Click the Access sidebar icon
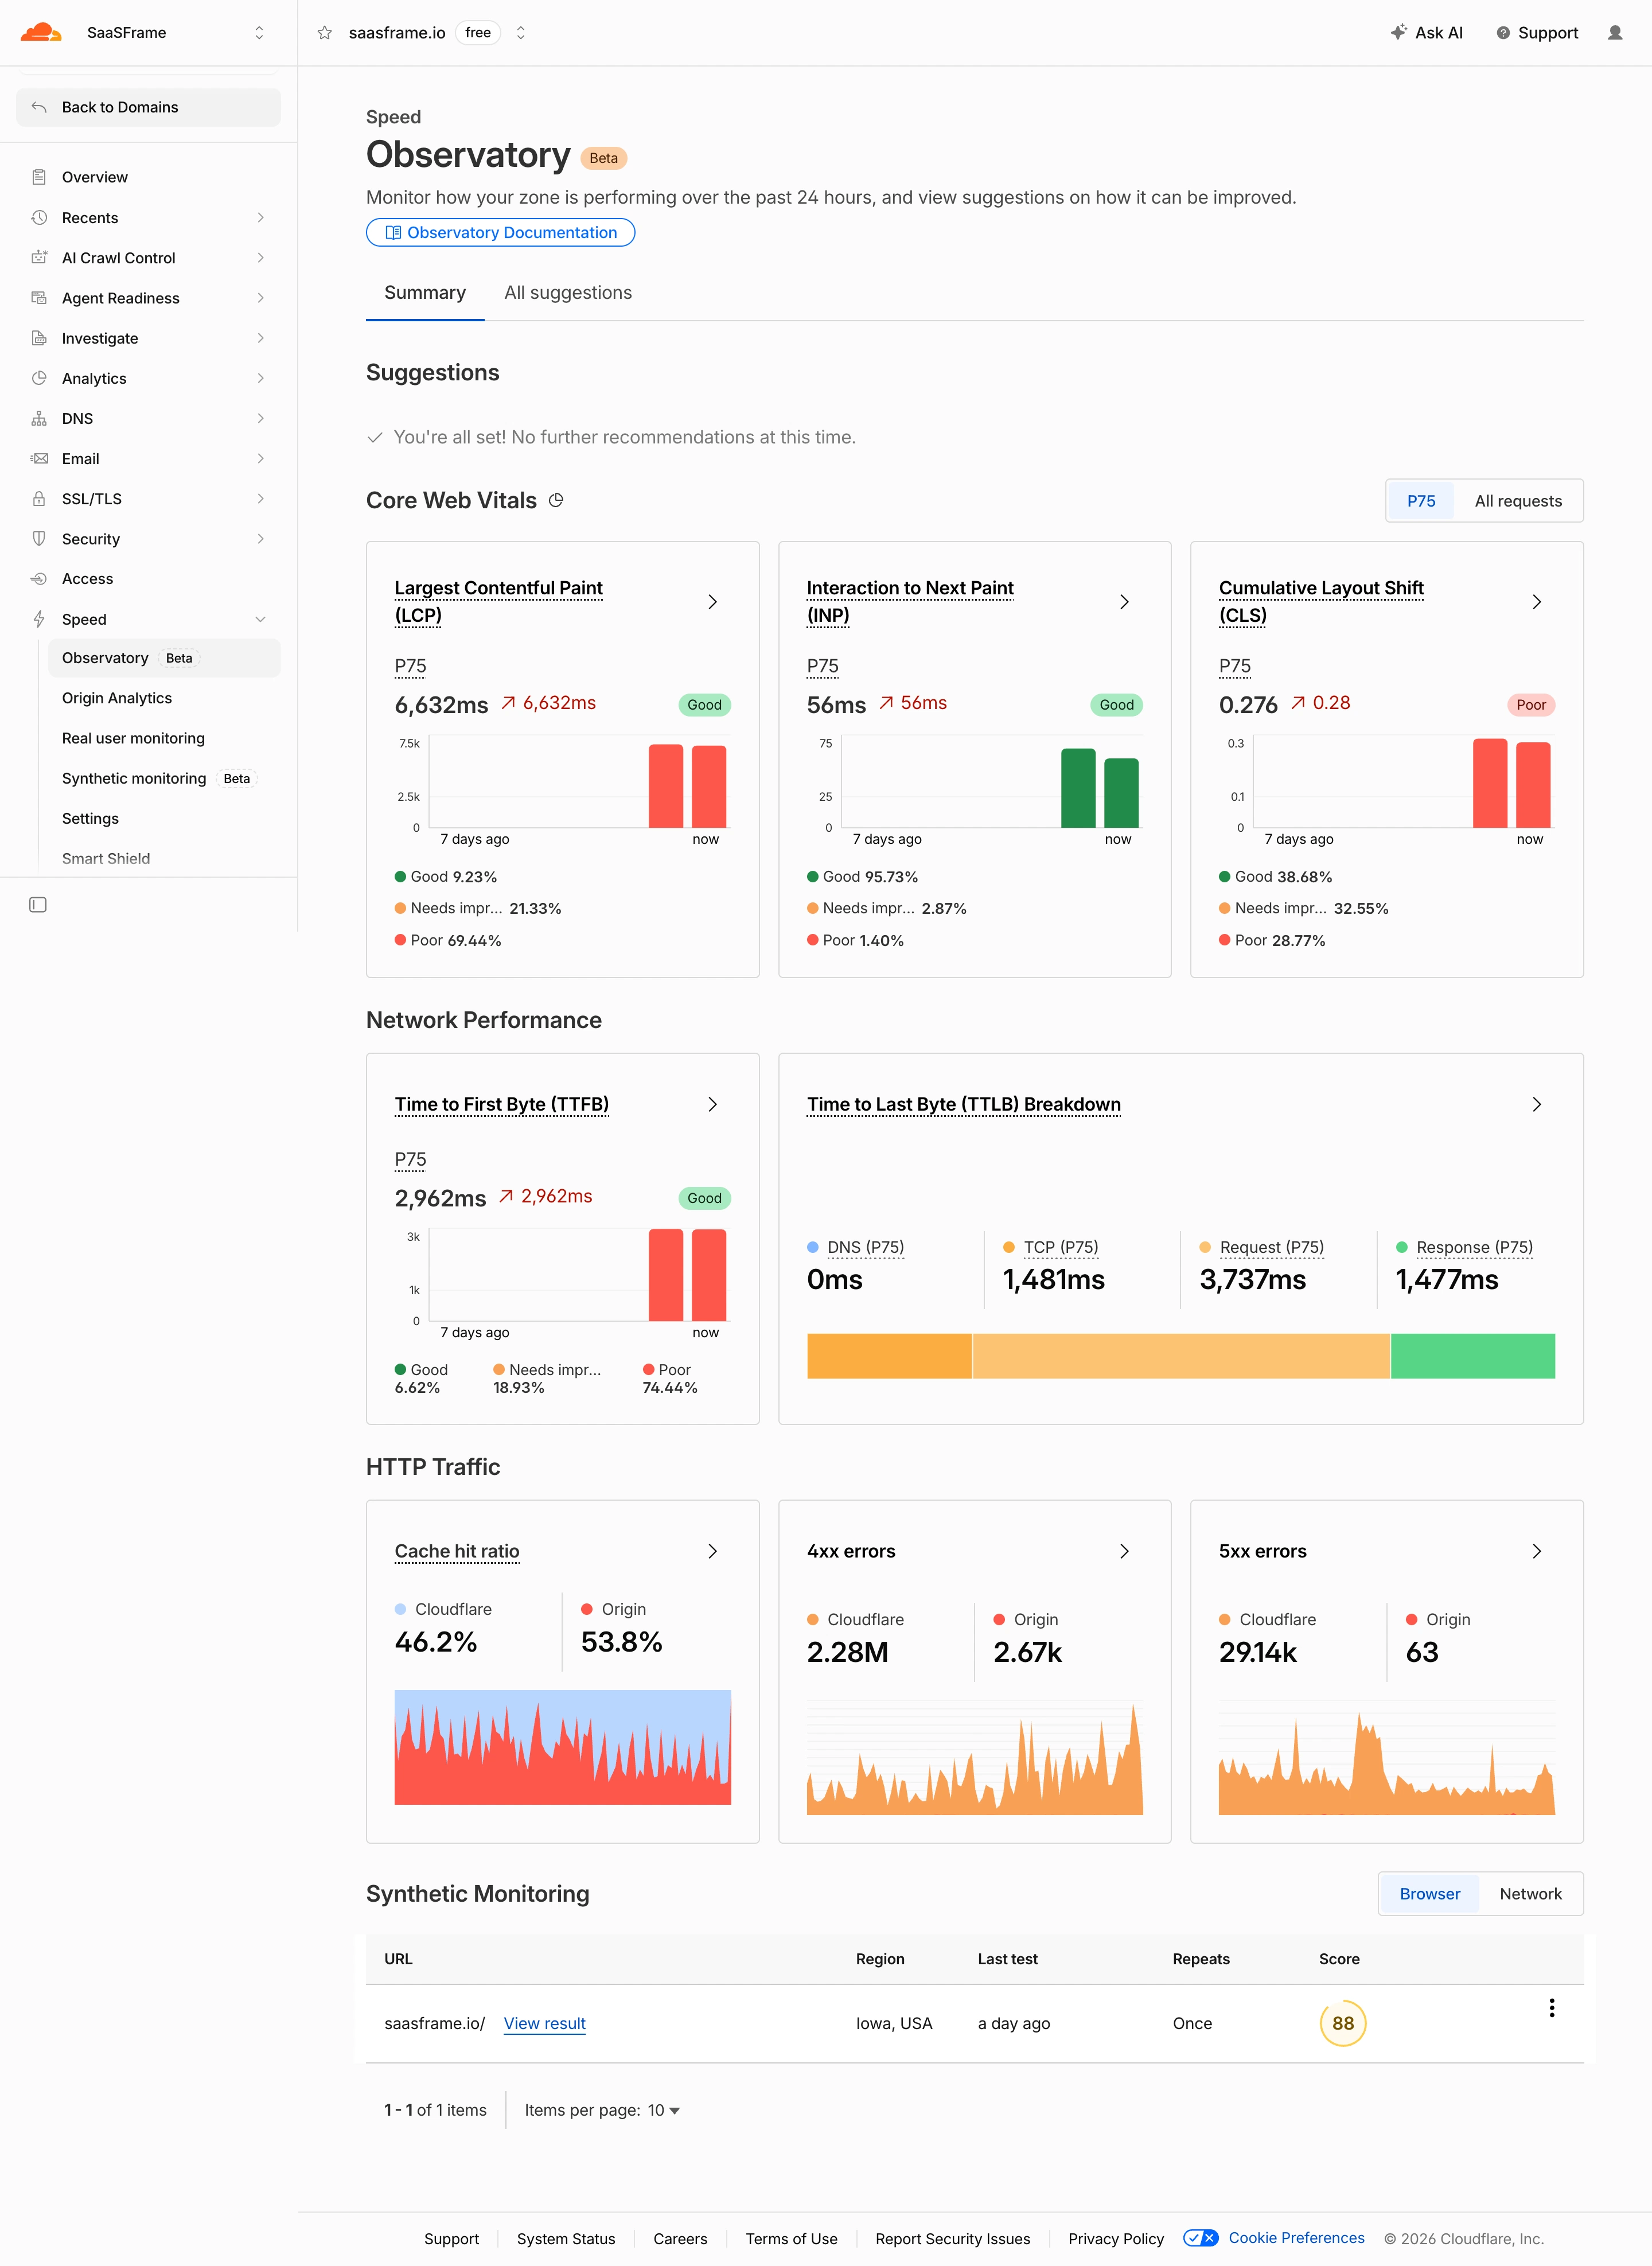1652x2266 pixels. [x=39, y=578]
